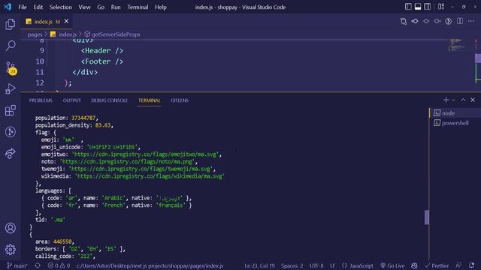
Task: Open the Run menu
Action: 116,7
